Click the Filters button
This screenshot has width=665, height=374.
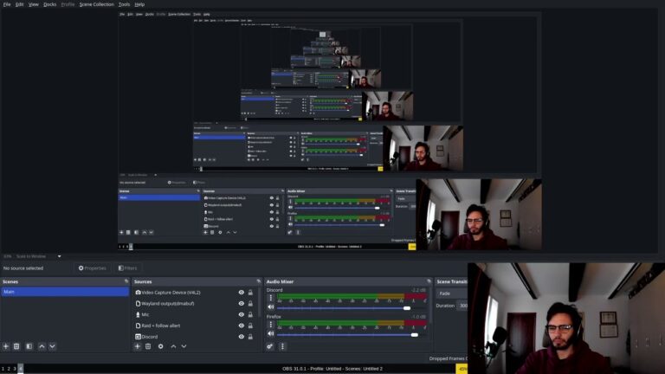[x=127, y=268]
